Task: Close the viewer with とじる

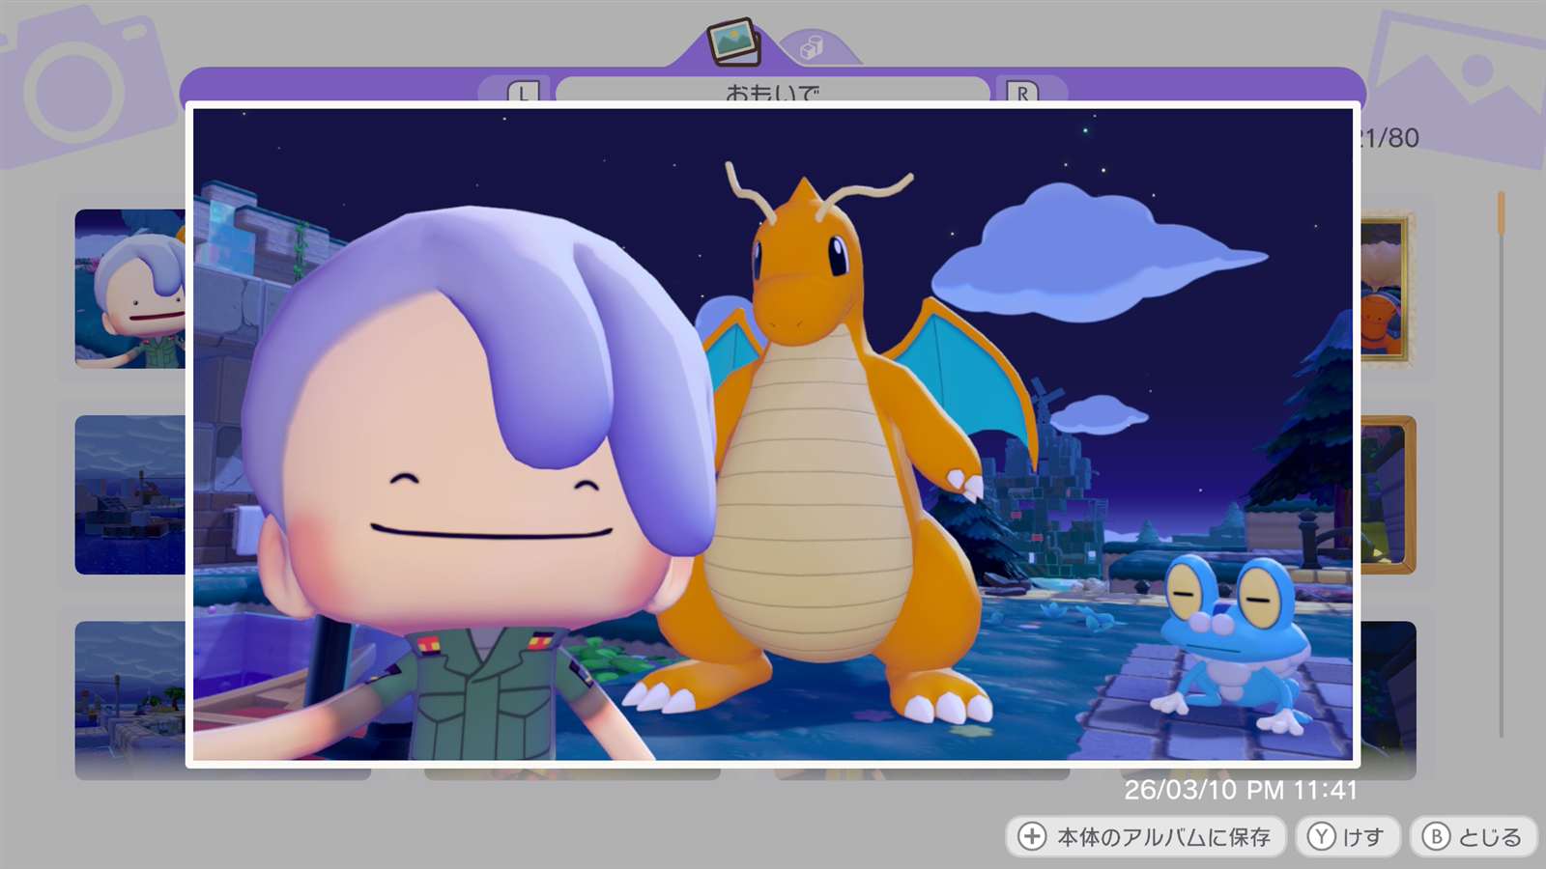Action: click(1474, 836)
